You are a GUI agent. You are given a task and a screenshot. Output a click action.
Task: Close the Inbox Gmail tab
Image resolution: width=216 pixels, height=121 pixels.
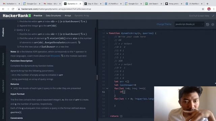coord(60,4)
